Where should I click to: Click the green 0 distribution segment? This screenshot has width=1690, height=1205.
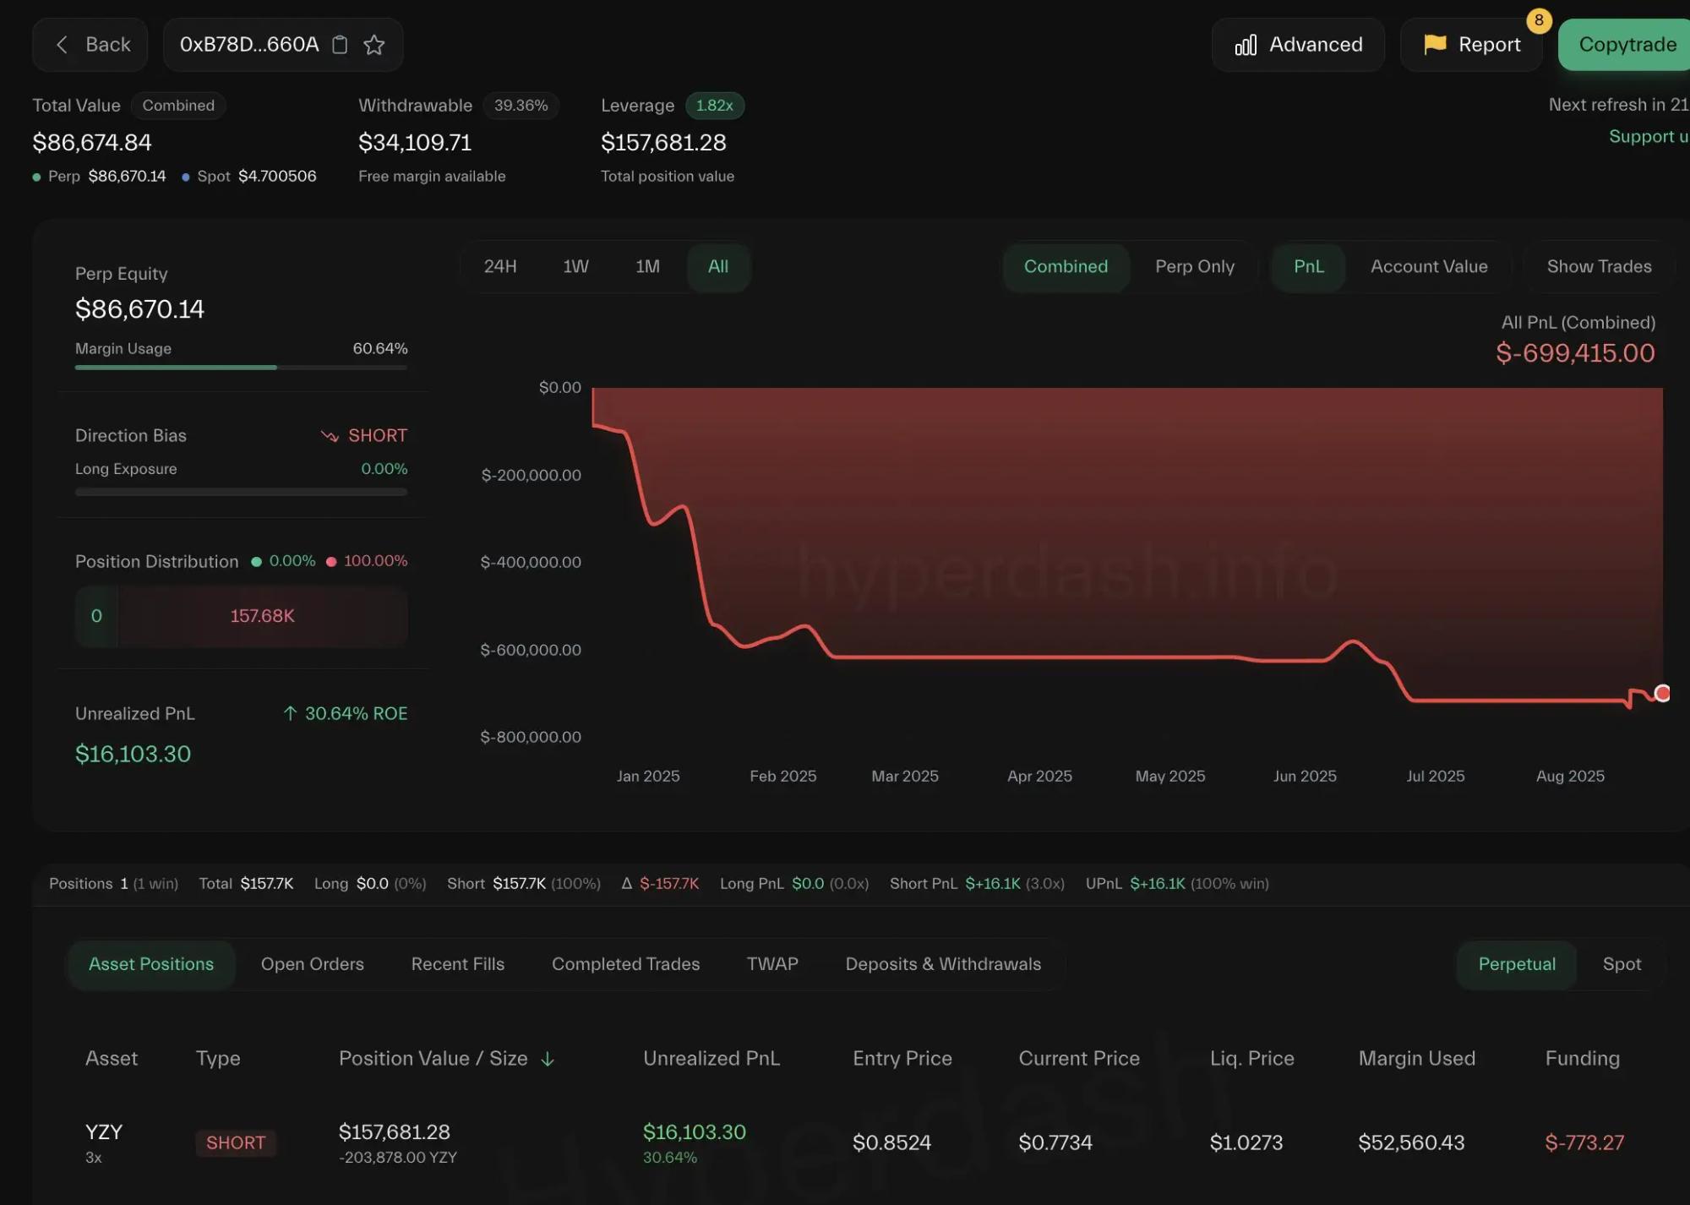[x=96, y=616]
